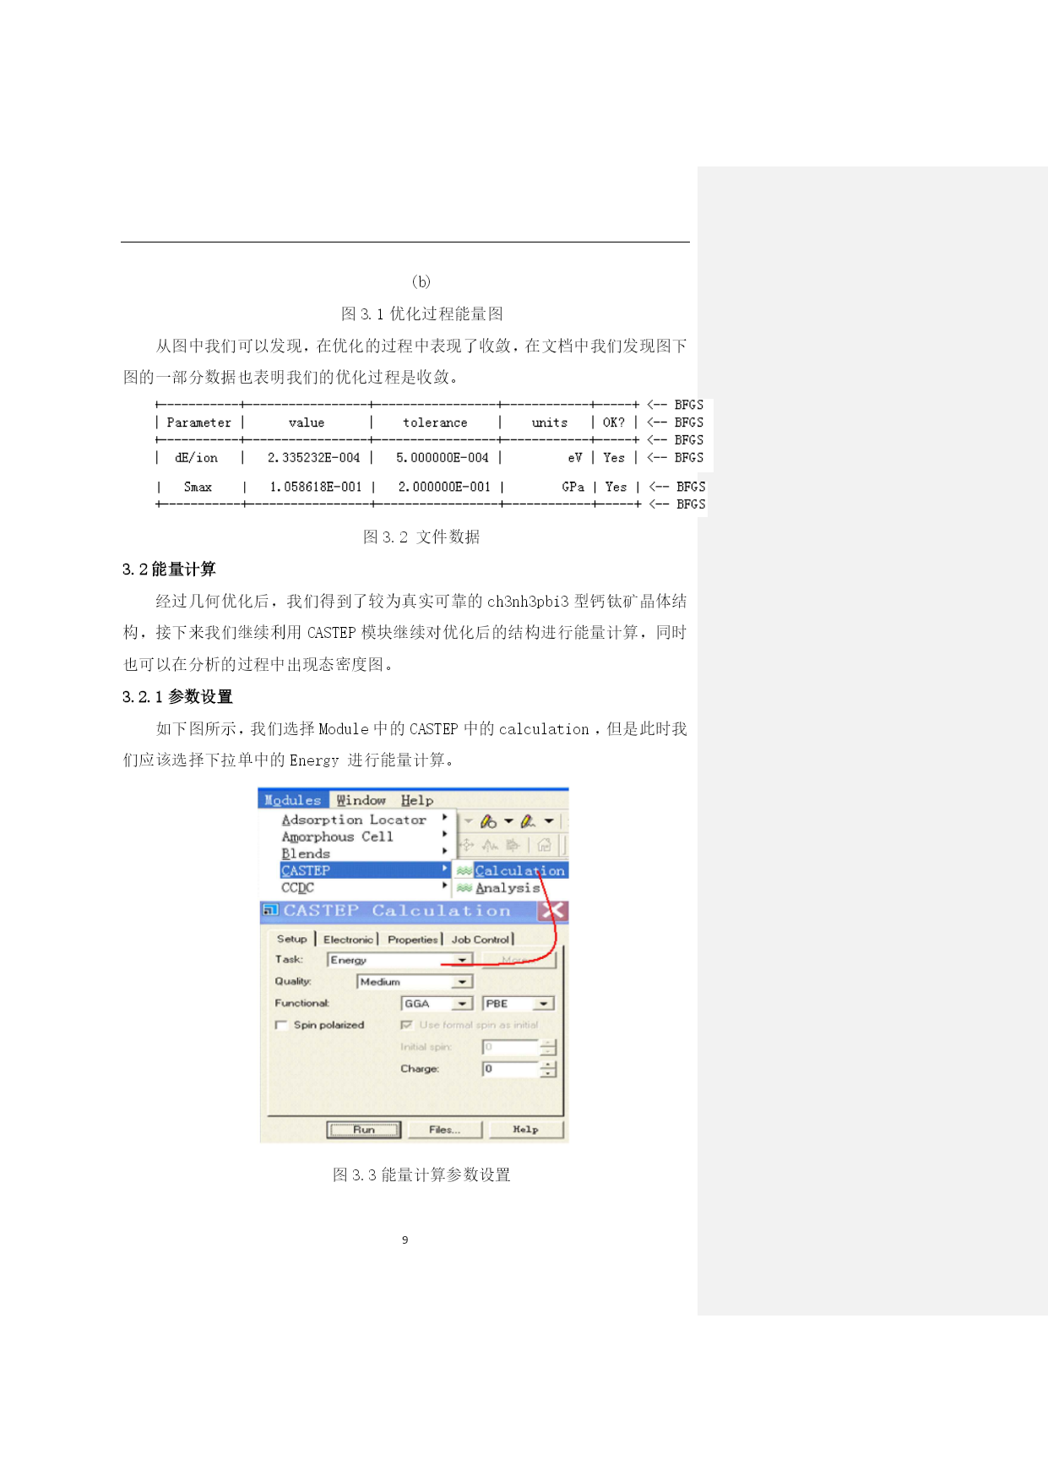Select Adsorption Locator module entry
Image resolution: width=1048 pixels, height=1482 pixels.
[364, 820]
